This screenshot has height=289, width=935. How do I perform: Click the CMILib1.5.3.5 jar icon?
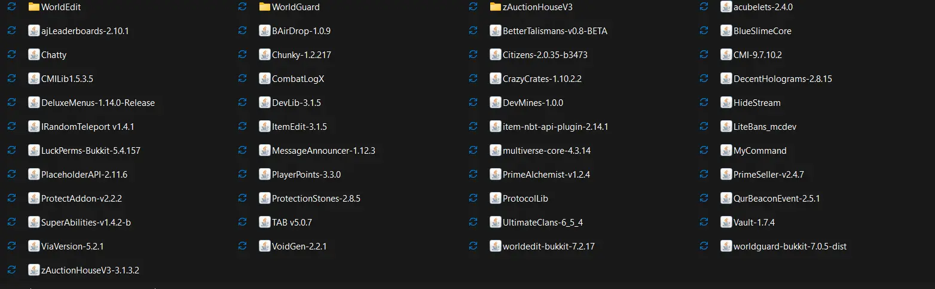click(x=33, y=78)
